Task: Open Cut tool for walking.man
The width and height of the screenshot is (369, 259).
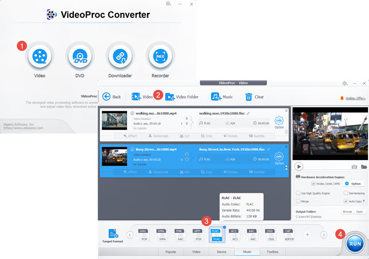Action: point(184,136)
